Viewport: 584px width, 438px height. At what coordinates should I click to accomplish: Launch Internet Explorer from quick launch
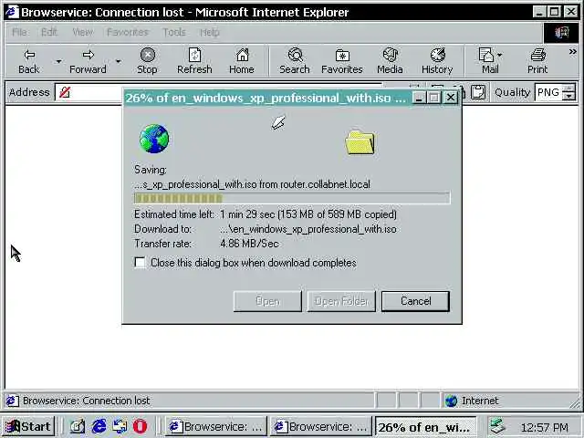click(x=99, y=426)
